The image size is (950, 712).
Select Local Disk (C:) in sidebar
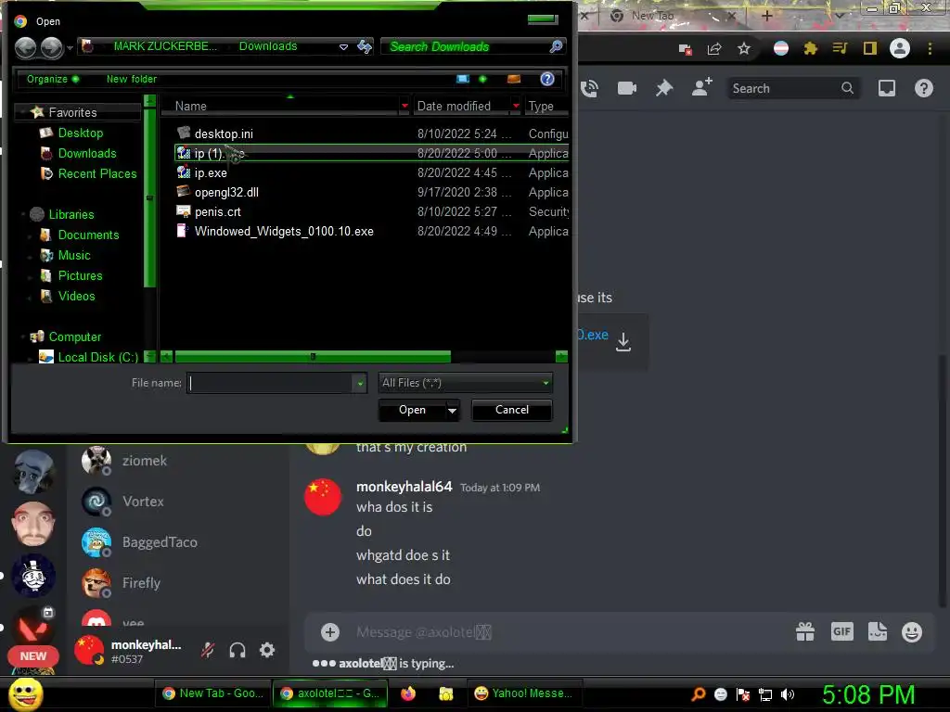pos(98,357)
